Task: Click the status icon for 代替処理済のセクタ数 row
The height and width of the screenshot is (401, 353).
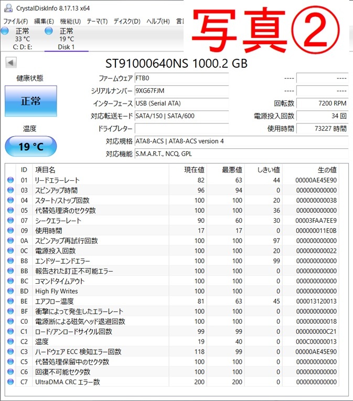Action: pyautogui.click(x=10, y=210)
